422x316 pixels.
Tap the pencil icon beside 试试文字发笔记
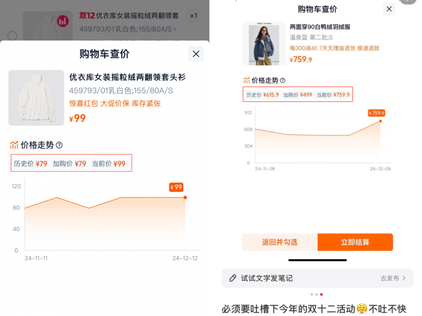233,278
